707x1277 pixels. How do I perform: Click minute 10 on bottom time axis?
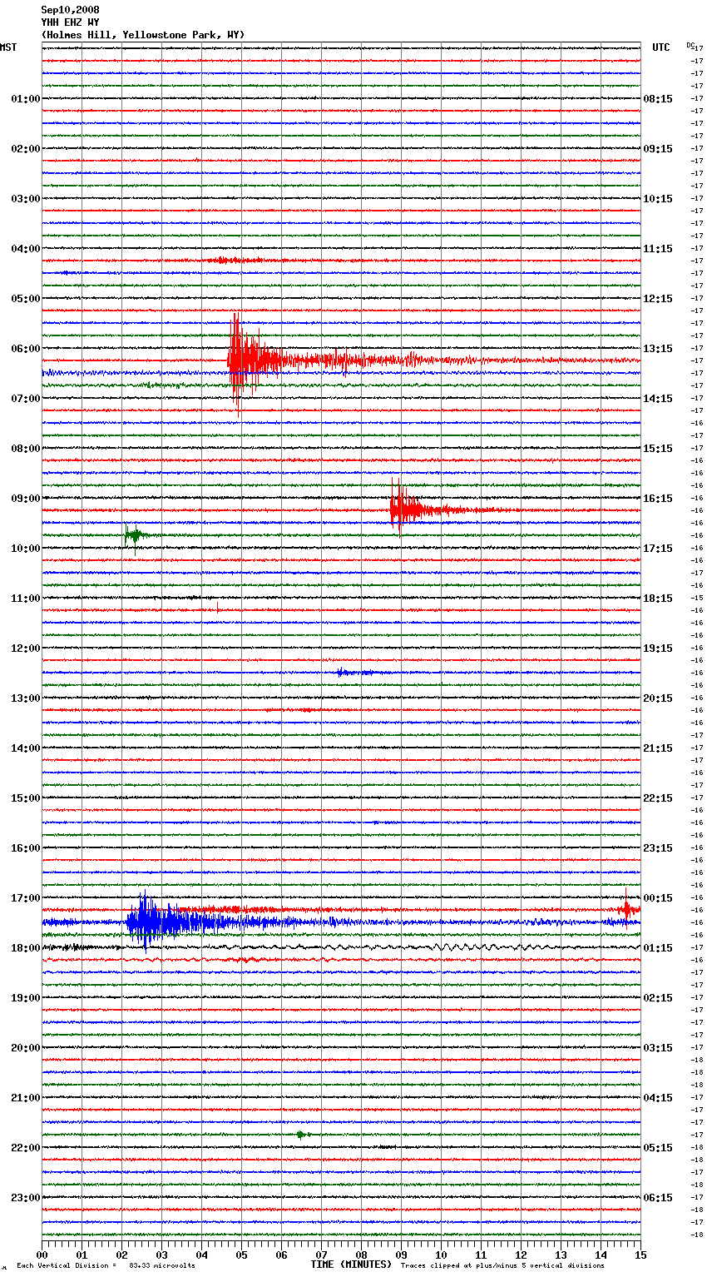(441, 1255)
